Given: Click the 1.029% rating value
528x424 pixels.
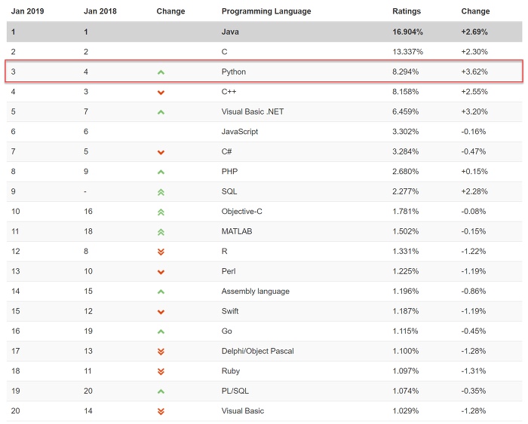Looking at the screenshot, I should point(406,411).
